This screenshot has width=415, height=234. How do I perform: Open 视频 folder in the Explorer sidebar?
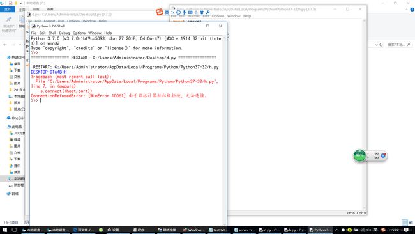click(x=15, y=139)
